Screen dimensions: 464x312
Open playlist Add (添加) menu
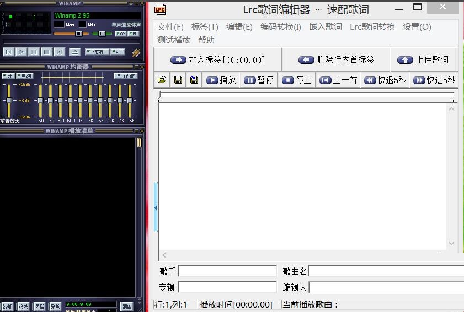8,306
